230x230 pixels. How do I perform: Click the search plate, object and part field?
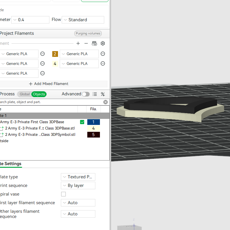tap(51, 102)
